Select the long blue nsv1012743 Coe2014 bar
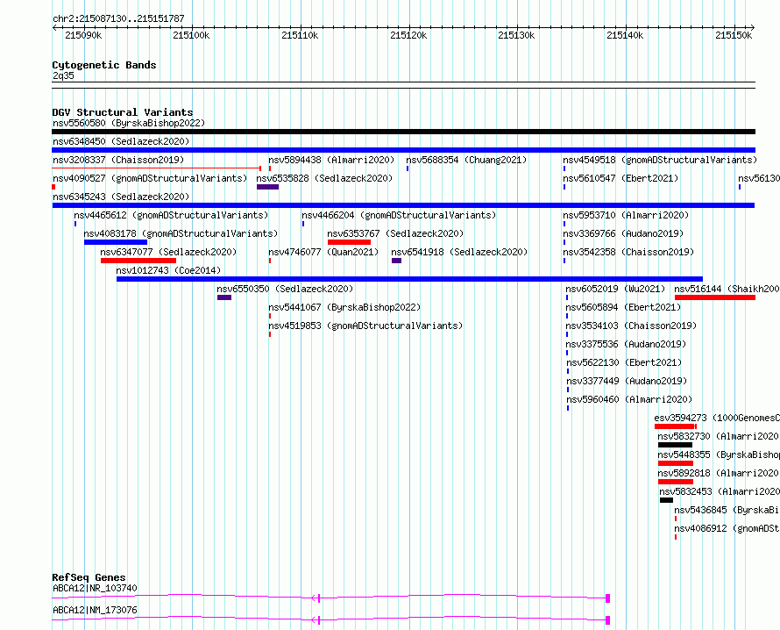Screen dimensions: 780x630 409,279
